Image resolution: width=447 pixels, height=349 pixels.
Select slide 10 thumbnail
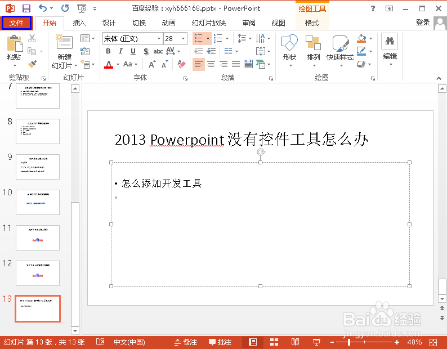[38, 202]
